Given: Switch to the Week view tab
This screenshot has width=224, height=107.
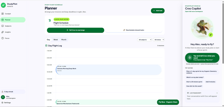Looking at the screenshot, I should (x=56, y=40).
